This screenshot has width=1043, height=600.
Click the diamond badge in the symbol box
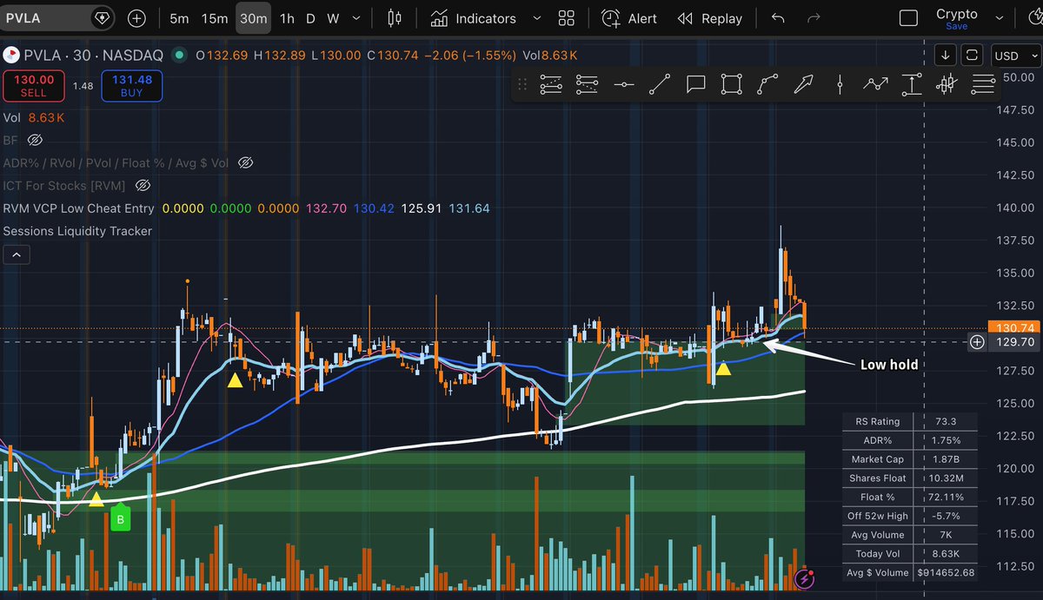(102, 17)
